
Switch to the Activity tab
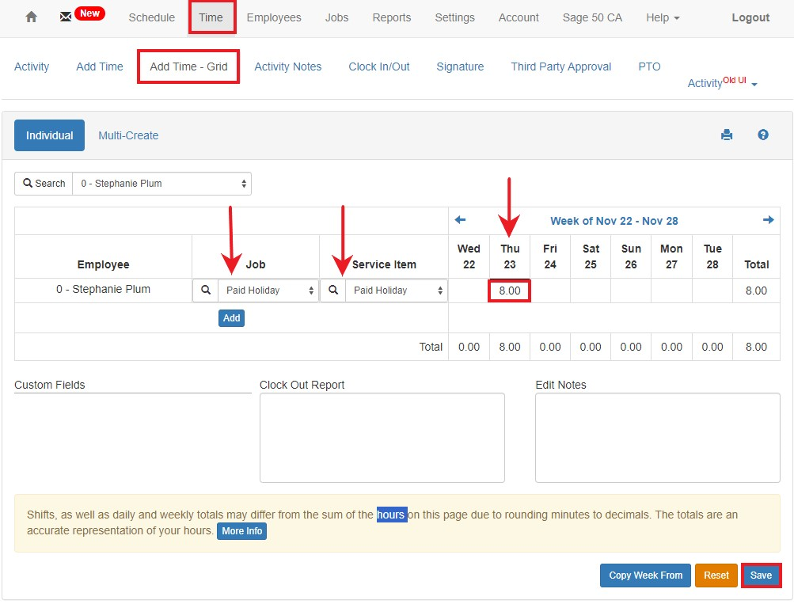tap(32, 66)
